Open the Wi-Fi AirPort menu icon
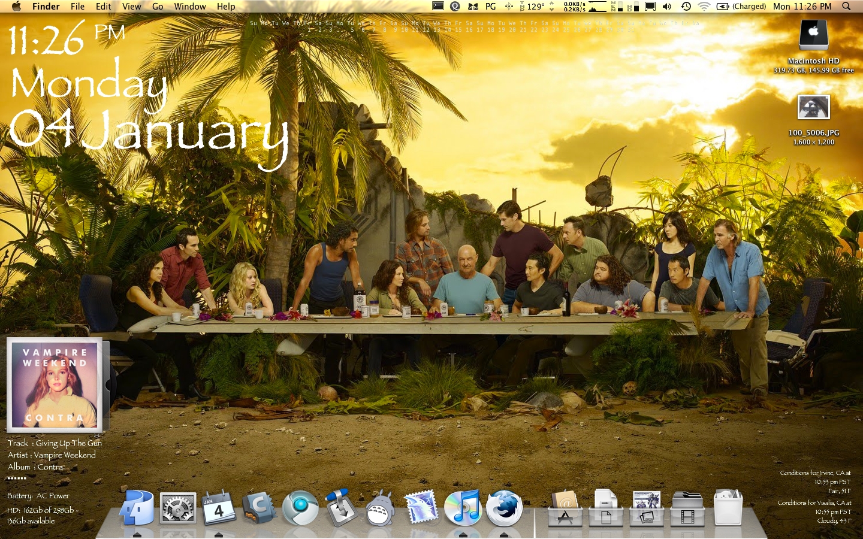This screenshot has width=863, height=539. pos(704,7)
